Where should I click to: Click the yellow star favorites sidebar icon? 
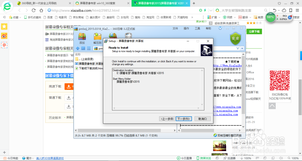click(x=4, y=27)
